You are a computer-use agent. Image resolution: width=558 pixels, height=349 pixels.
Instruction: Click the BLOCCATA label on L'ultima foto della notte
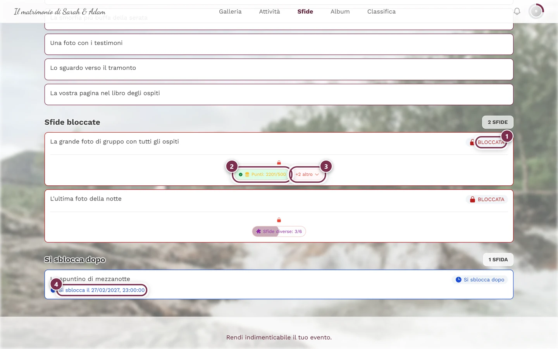(491, 199)
